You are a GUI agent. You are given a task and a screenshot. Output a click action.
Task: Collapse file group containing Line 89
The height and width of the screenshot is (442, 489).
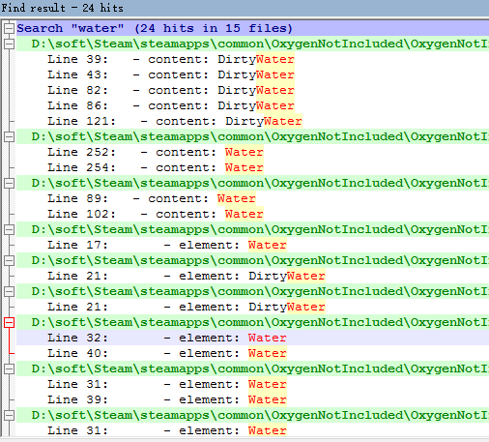(9, 183)
